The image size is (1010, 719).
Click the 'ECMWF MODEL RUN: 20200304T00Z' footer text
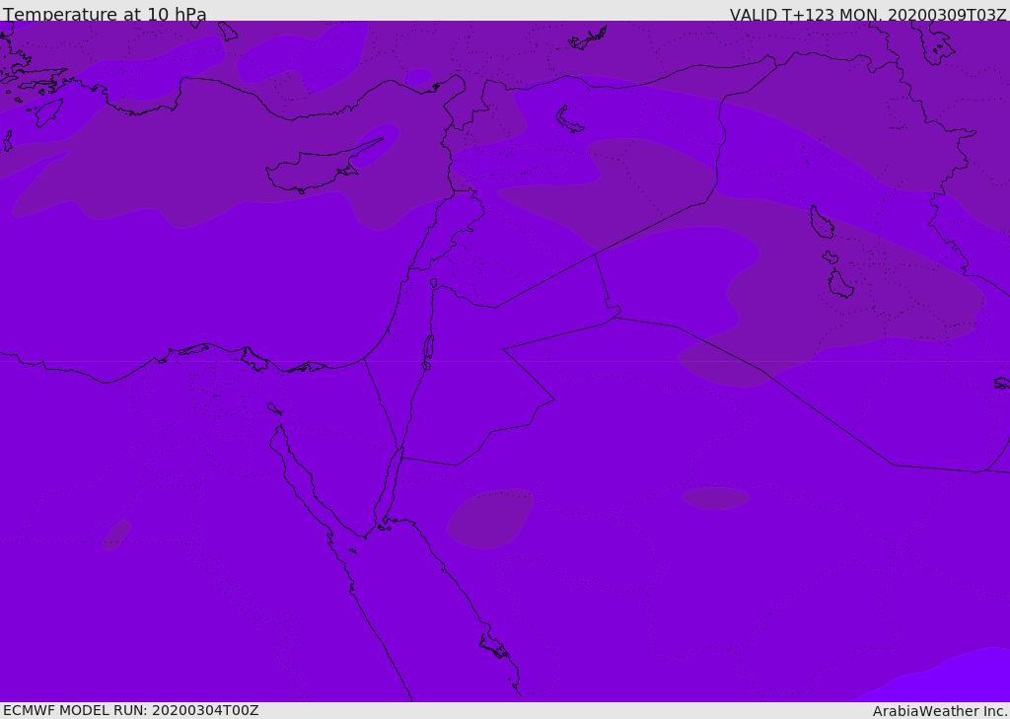[131, 710]
